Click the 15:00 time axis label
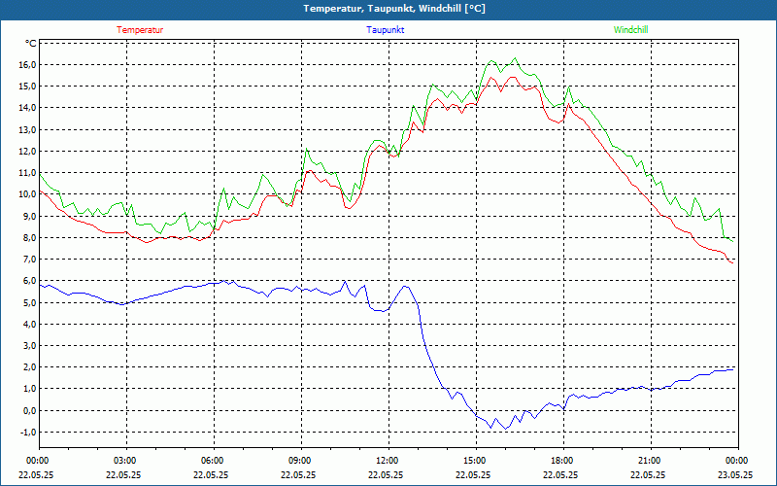 (x=474, y=461)
